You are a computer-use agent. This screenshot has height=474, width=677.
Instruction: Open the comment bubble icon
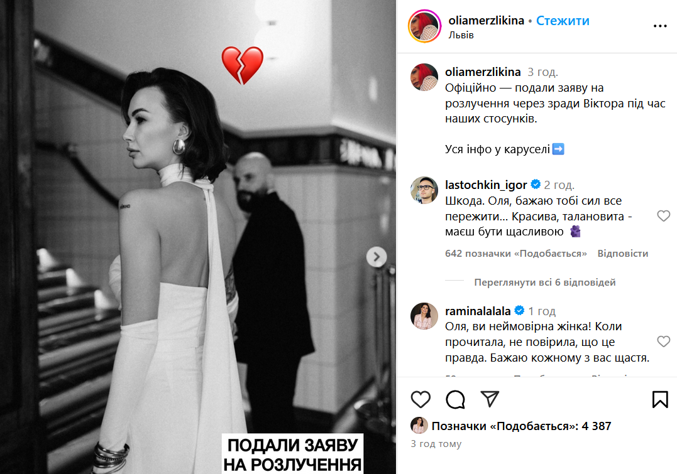pyautogui.click(x=455, y=399)
